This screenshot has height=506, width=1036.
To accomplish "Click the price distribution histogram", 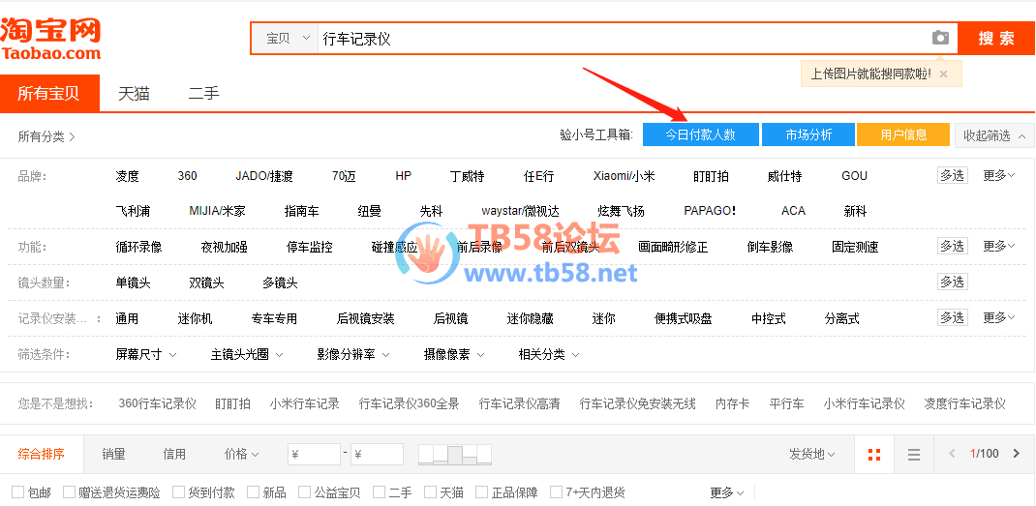I will 455,454.
